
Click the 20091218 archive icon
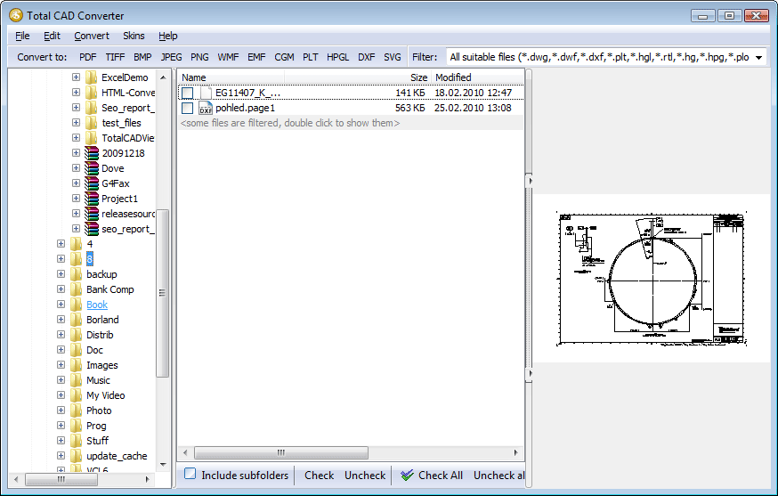click(92, 153)
